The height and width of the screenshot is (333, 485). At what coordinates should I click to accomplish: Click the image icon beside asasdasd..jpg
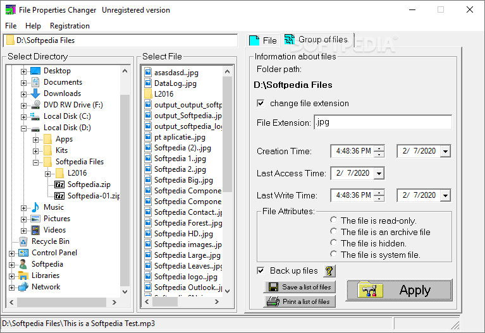149,73
